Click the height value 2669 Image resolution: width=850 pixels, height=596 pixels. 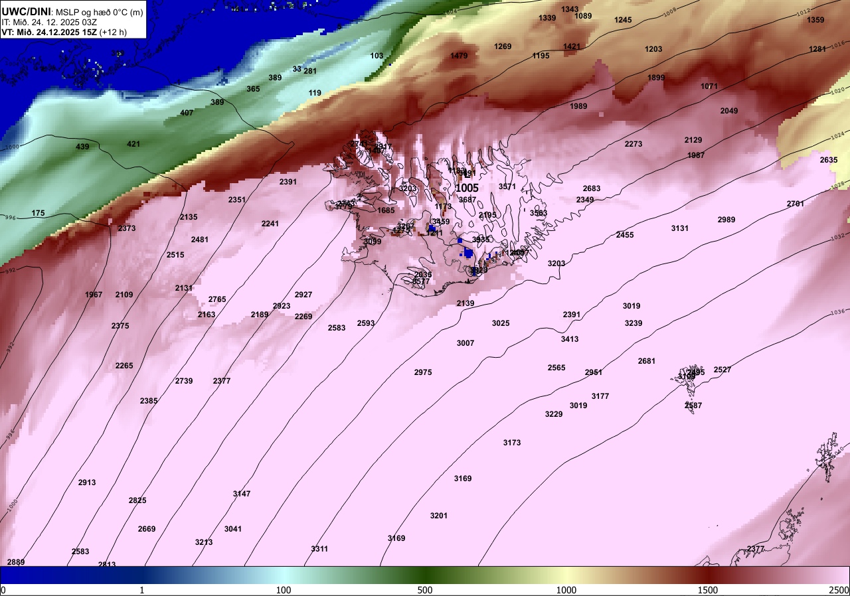147,529
